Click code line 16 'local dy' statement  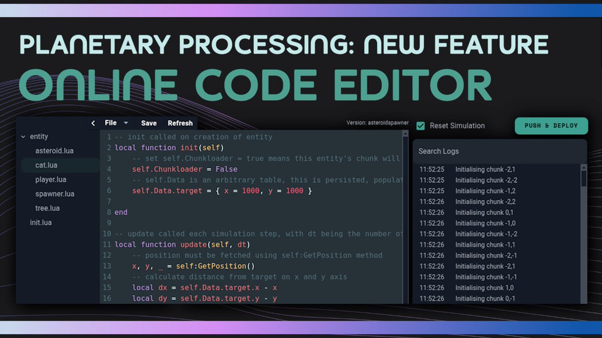(x=205, y=298)
